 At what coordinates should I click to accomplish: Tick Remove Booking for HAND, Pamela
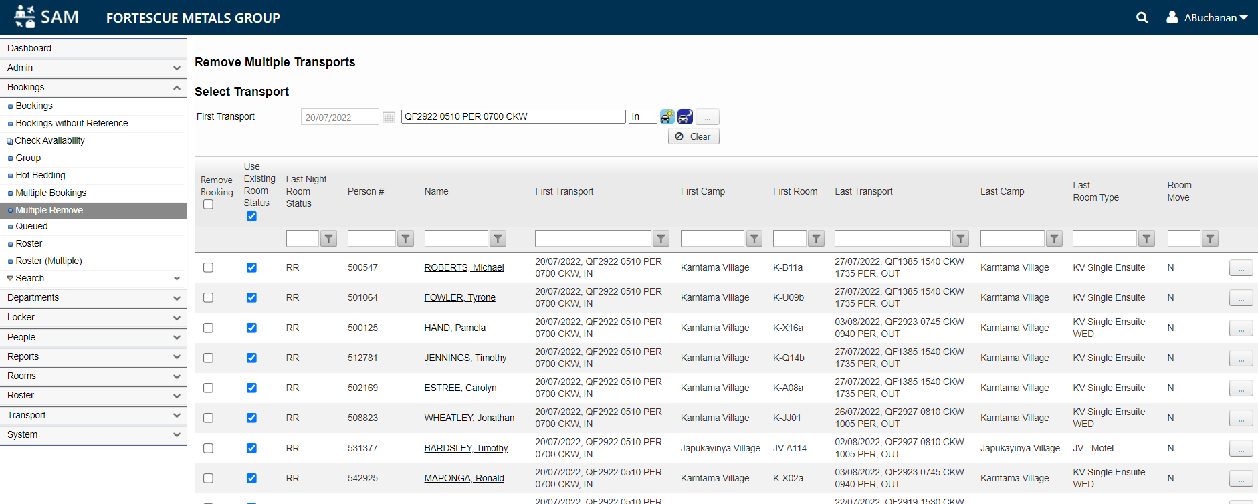208,328
